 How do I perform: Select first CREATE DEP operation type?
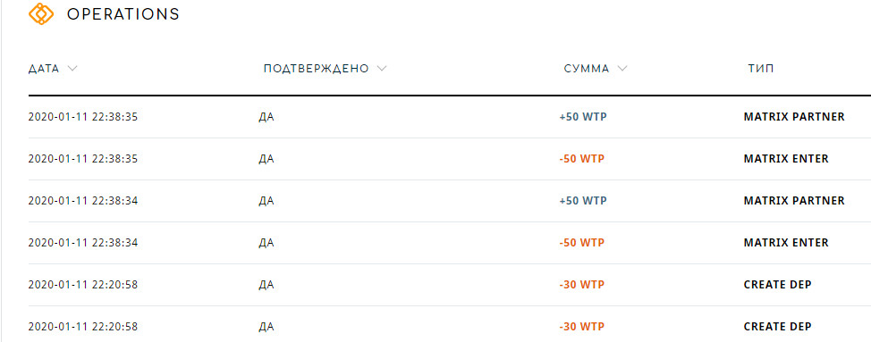(778, 285)
